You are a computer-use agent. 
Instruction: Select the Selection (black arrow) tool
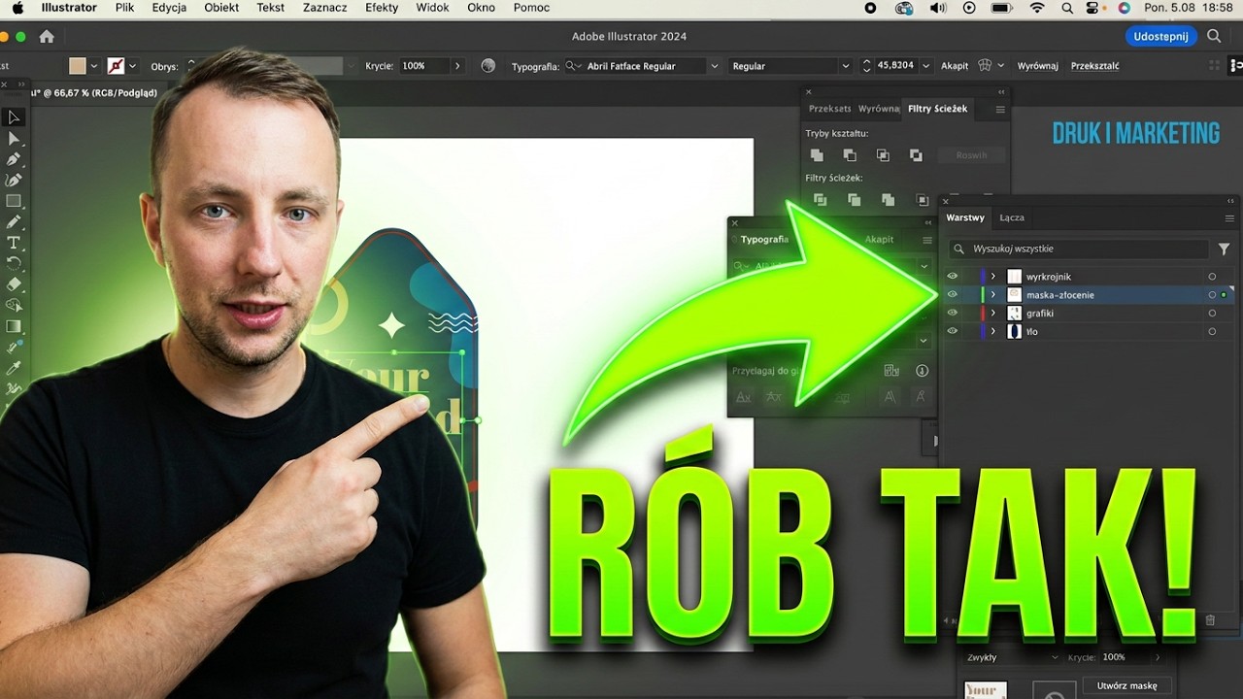14,117
